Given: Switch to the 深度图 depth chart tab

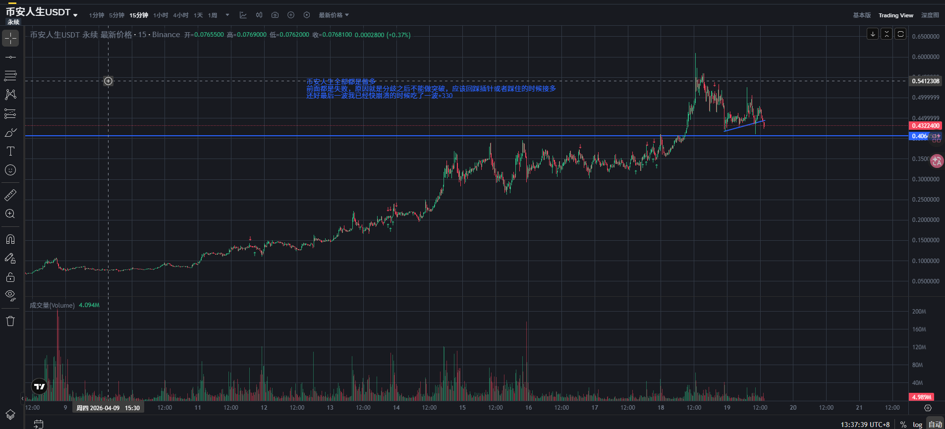Looking at the screenshot, I should point(930,15).
